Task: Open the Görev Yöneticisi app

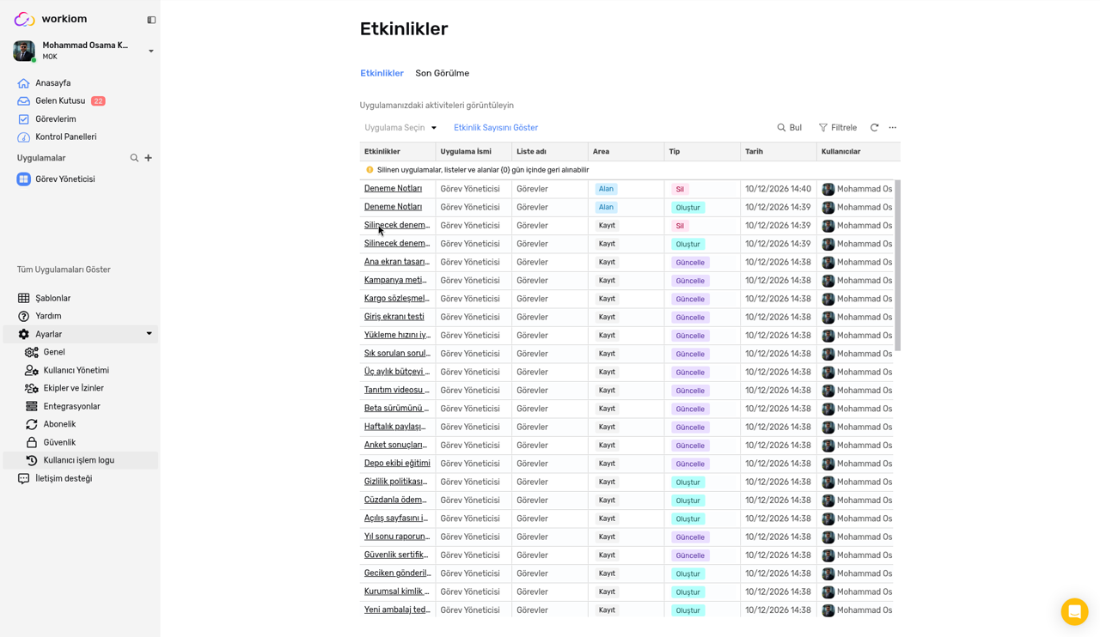Action: tap(64, 179)
